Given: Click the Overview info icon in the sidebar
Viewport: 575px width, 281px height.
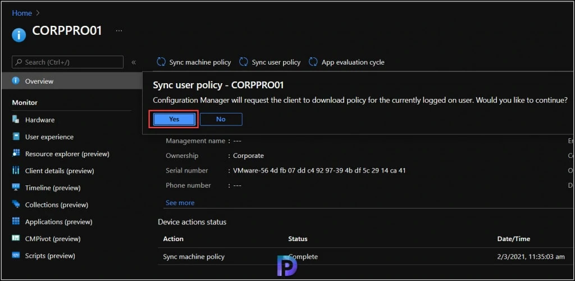Looking at the screenshot, I should pyautogui.click(x=16, y=81).
